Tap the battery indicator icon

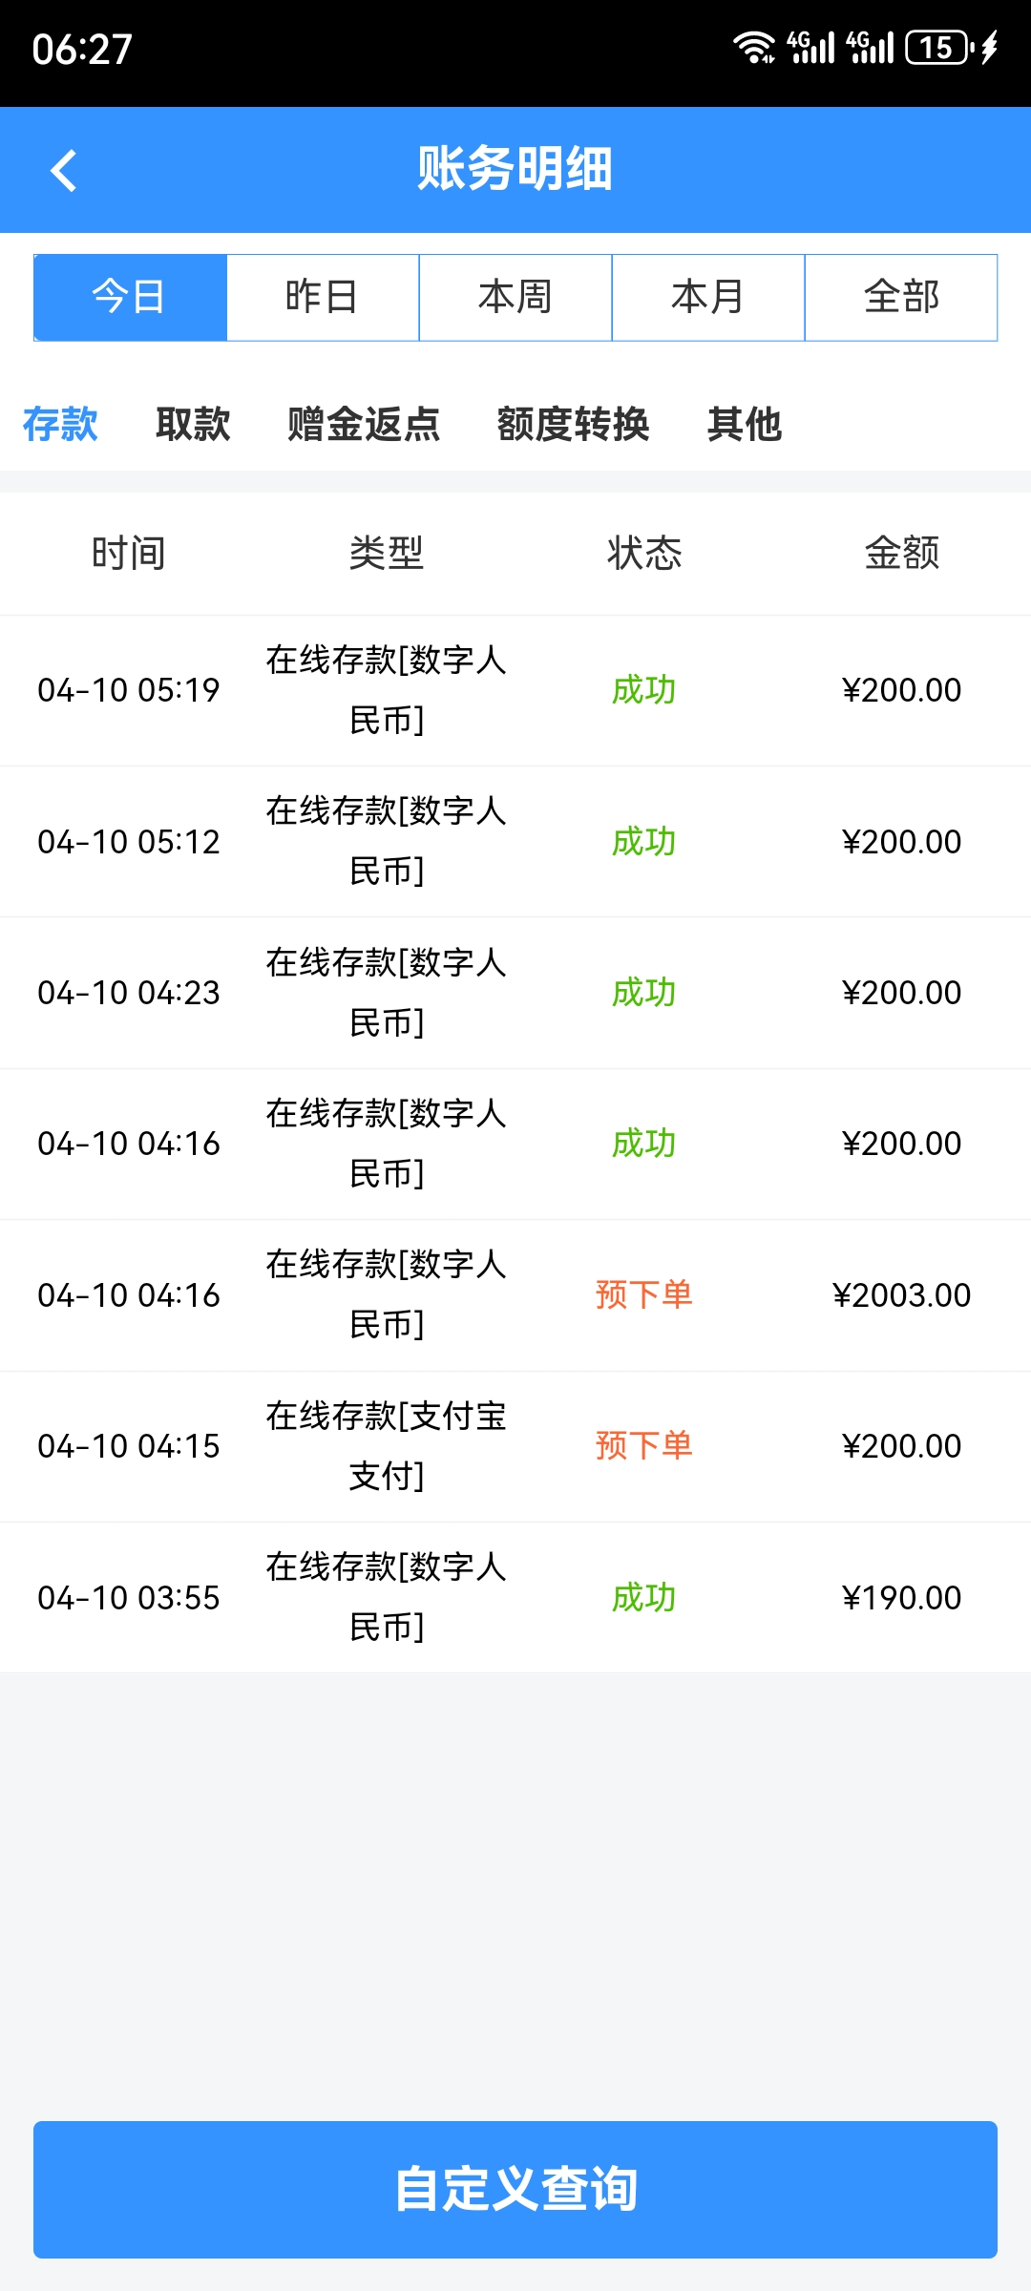pyautogui.click(x=940, y=47)
